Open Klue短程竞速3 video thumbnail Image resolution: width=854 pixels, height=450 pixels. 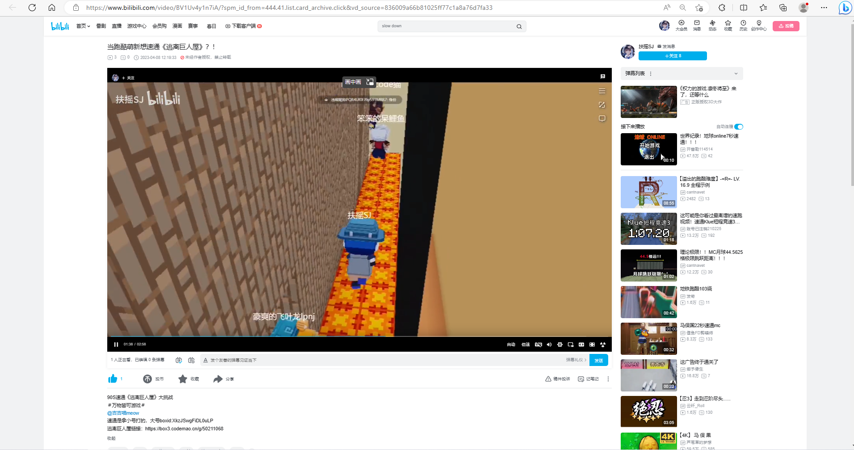pos(648,229)
